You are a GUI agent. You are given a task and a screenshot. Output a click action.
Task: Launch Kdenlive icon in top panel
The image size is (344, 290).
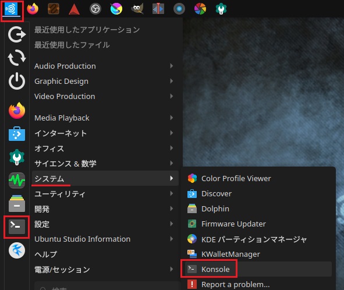[x=158, y=9]
